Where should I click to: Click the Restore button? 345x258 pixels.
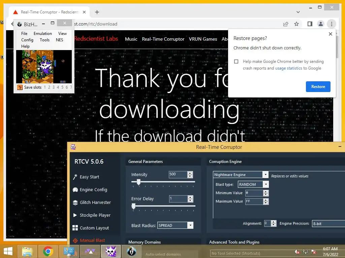[318, 87]
